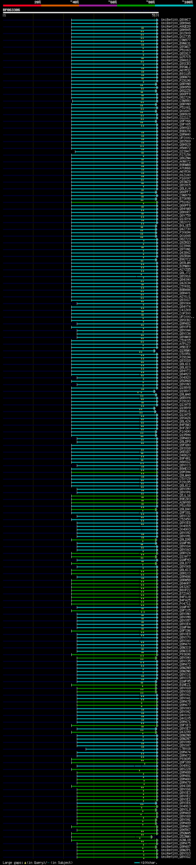This screenshot has width=196, height=865.
Task: Select the UniRef100_Q8S917 label
Action: pos(175,53)
